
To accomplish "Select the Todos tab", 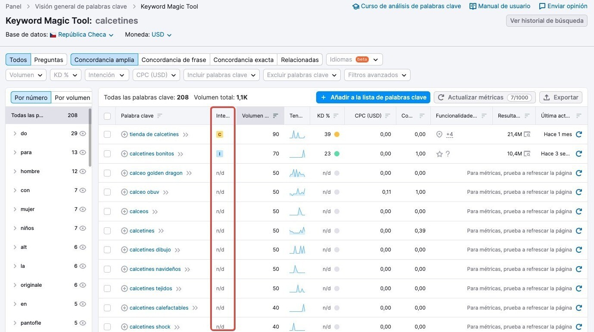I will pos(18,59).
